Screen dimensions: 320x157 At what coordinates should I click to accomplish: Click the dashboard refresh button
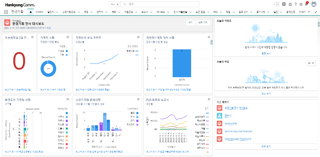(203, 23)
